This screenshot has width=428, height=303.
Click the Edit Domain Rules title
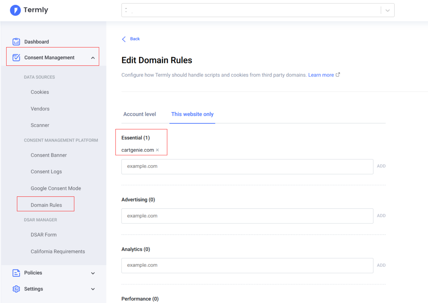[x=157, y=60]
